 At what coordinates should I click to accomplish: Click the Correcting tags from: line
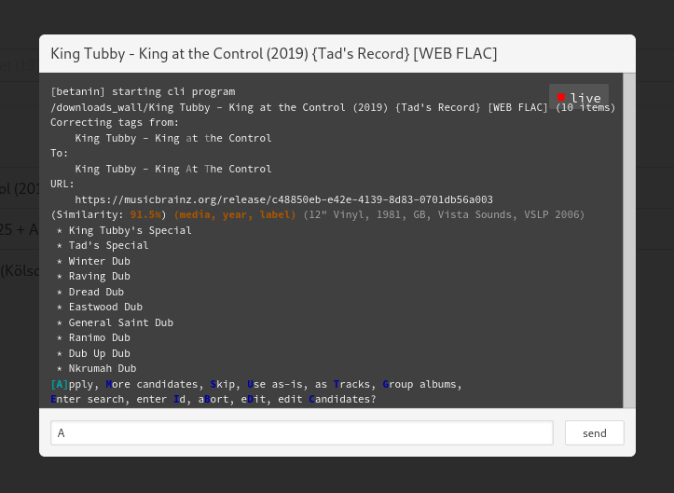tap(115, 122)
